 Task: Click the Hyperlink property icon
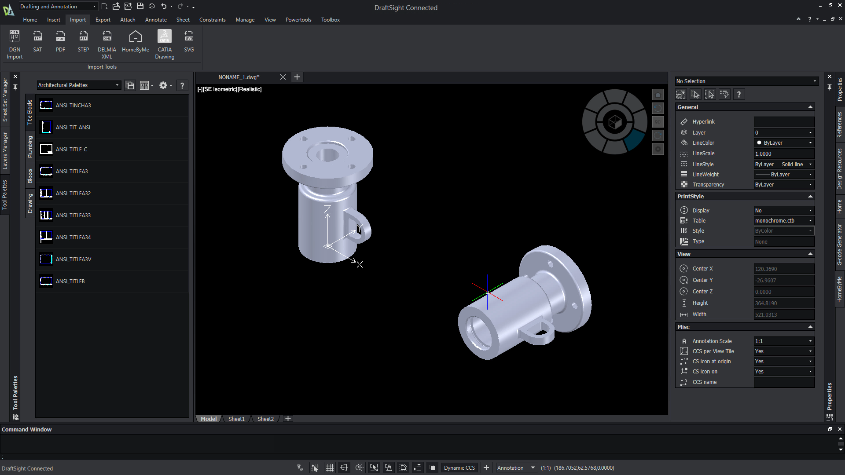(683, 121)
